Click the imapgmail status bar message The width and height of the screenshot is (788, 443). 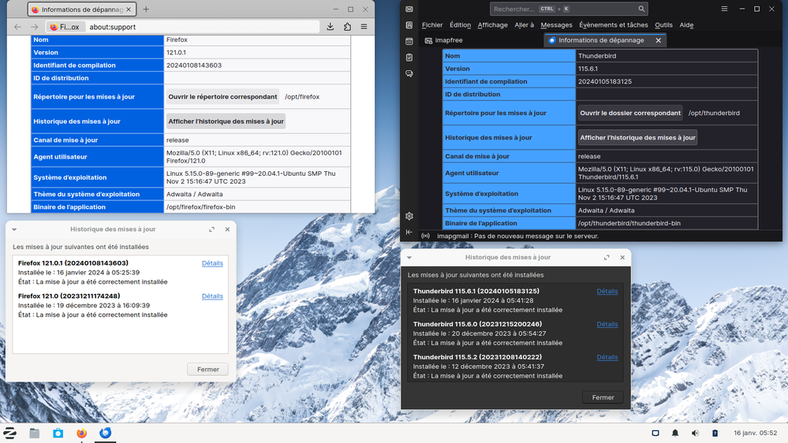click(x=517, y=236)
